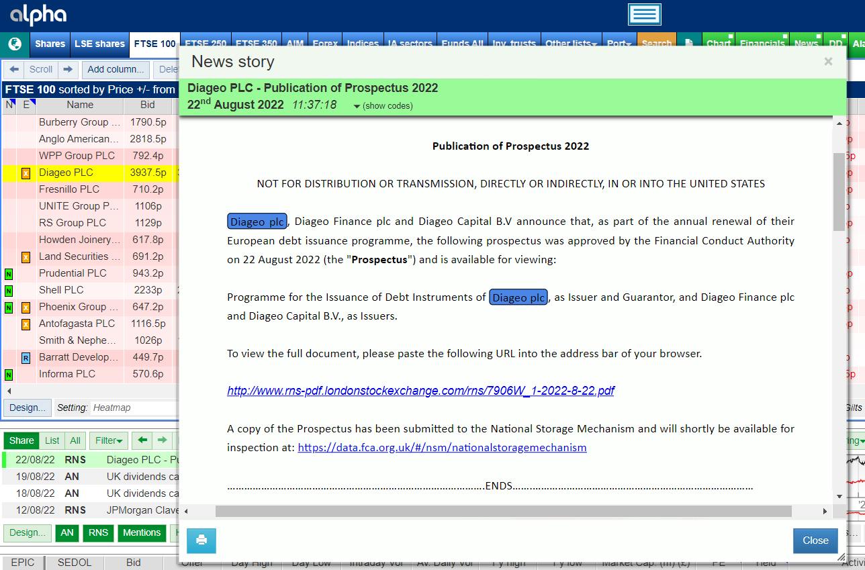865x570 pixels.
Task: Toggle the All news filter
Action: (x=75, y=440)
